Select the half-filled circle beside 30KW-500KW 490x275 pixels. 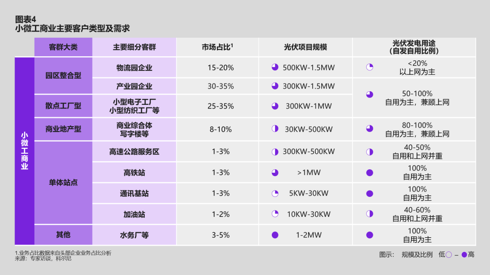coord(275,129)
